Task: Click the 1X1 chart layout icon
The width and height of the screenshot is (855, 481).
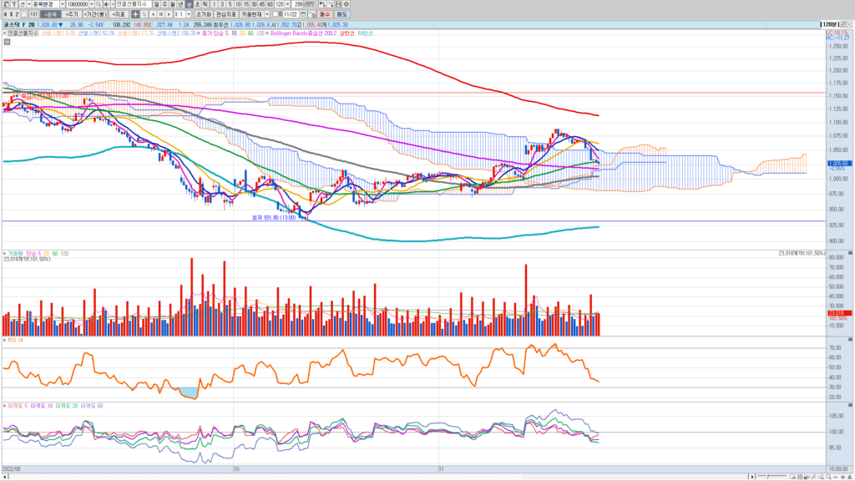Action: [33, 14]
